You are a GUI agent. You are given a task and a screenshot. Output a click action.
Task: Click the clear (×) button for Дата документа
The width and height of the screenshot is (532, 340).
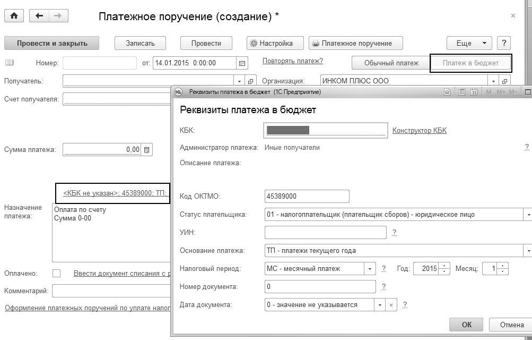(391, 305)
